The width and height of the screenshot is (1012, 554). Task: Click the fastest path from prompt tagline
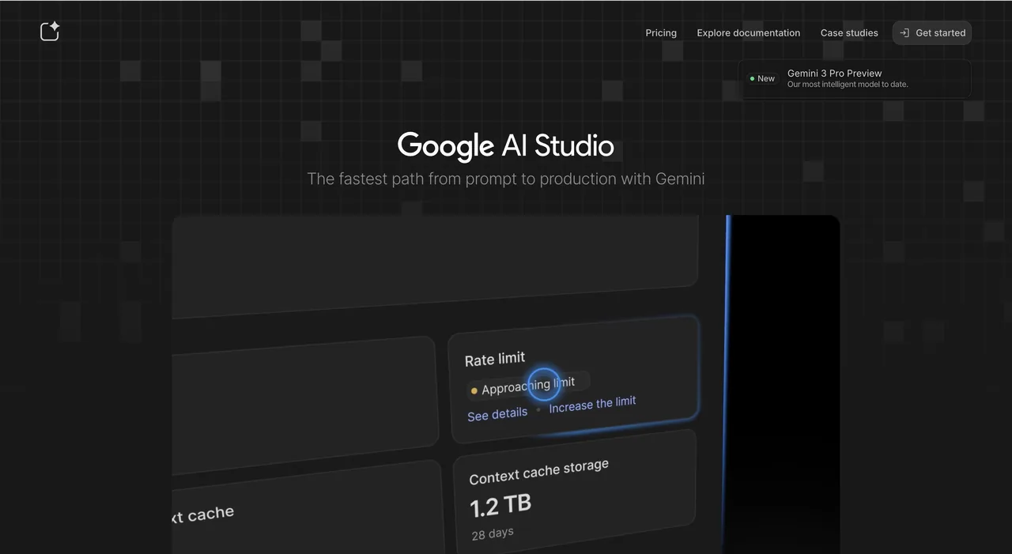[506, 179]
